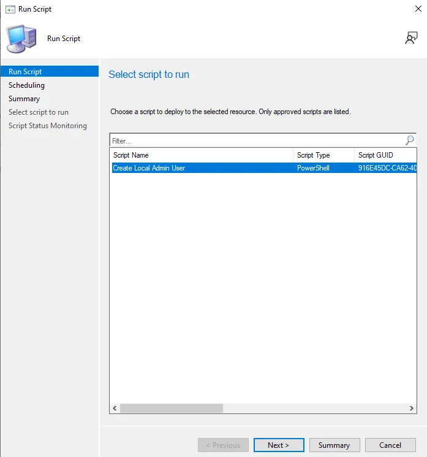This screenshot has height=457, width=427.
Task: Cancel the Run Script wizard
Action: 390,445
